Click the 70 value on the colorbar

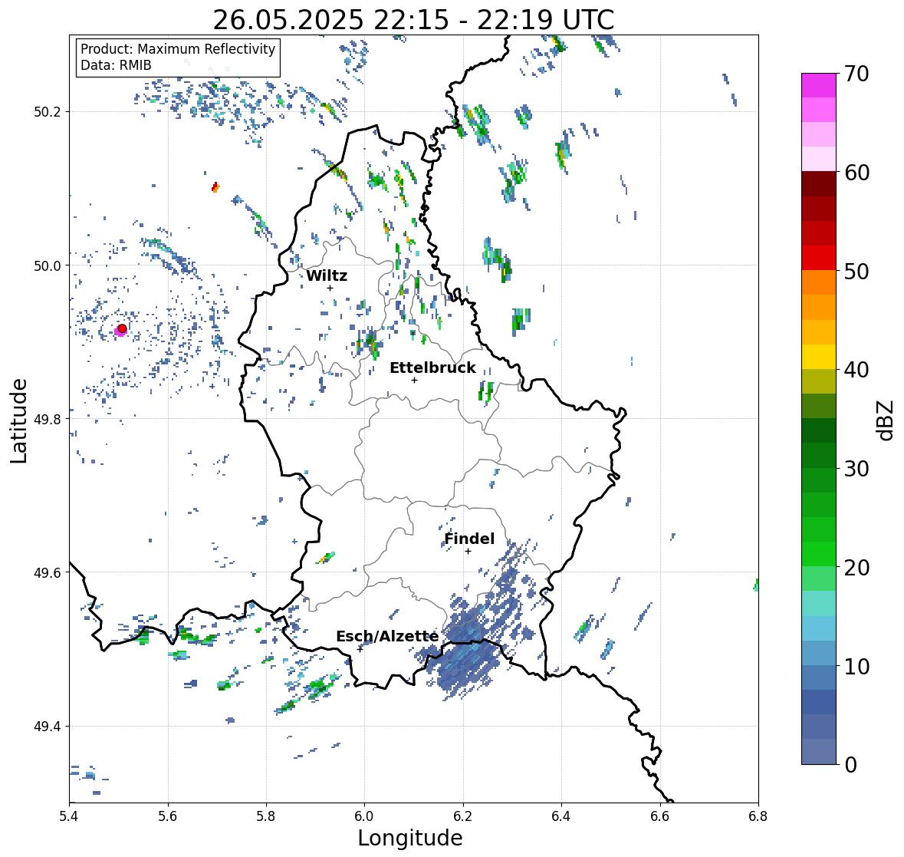click(856, 74)
